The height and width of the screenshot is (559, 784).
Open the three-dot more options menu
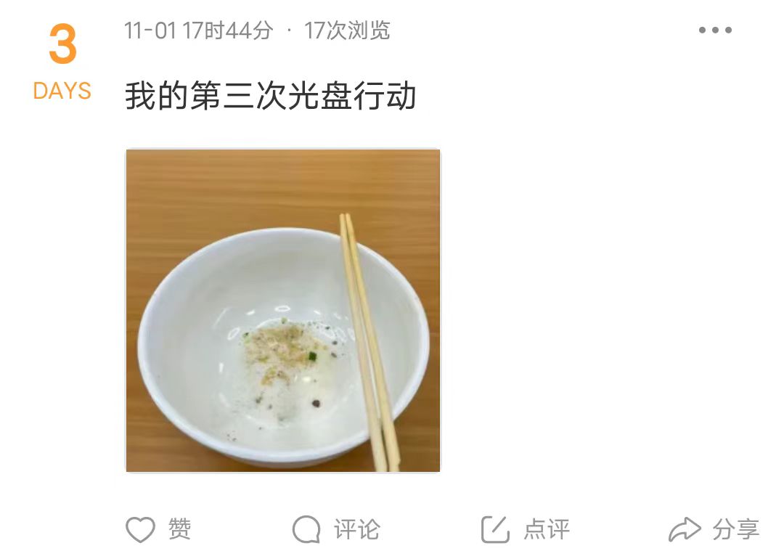[x=715, y=30]
